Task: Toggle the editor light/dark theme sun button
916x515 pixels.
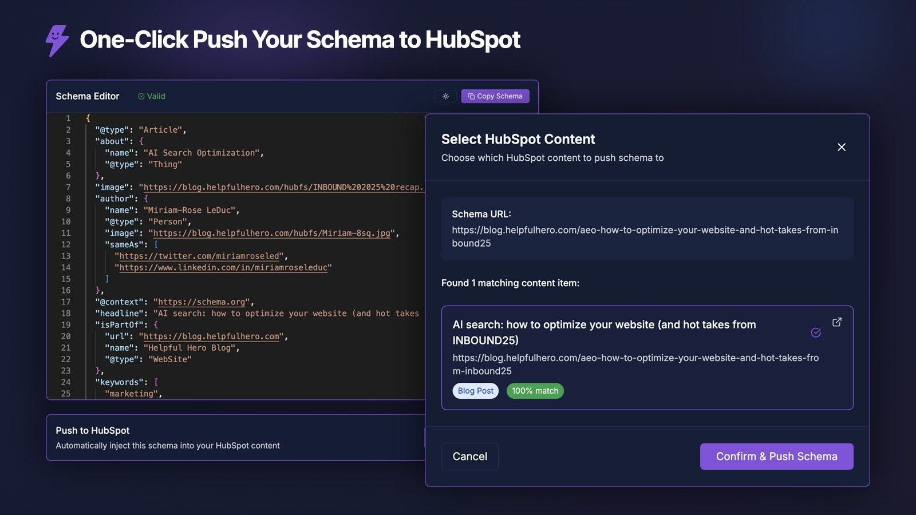Action: coord(445,96)
